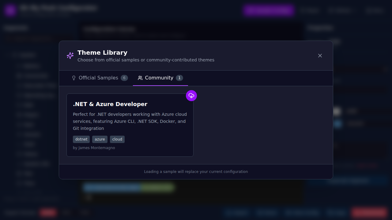Open the .NET & Azure Developer theme card
Viewport: 392px width, 220px height.
pyautogui.click(x=130, y=125)
